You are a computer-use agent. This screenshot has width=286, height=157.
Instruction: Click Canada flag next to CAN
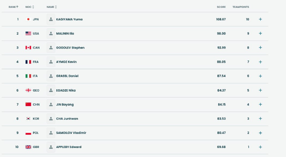(28, 48)
